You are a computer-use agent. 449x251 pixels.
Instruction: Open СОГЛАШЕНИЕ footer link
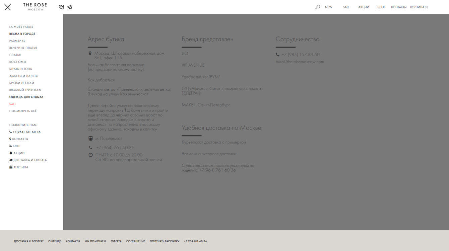point(136,241)
